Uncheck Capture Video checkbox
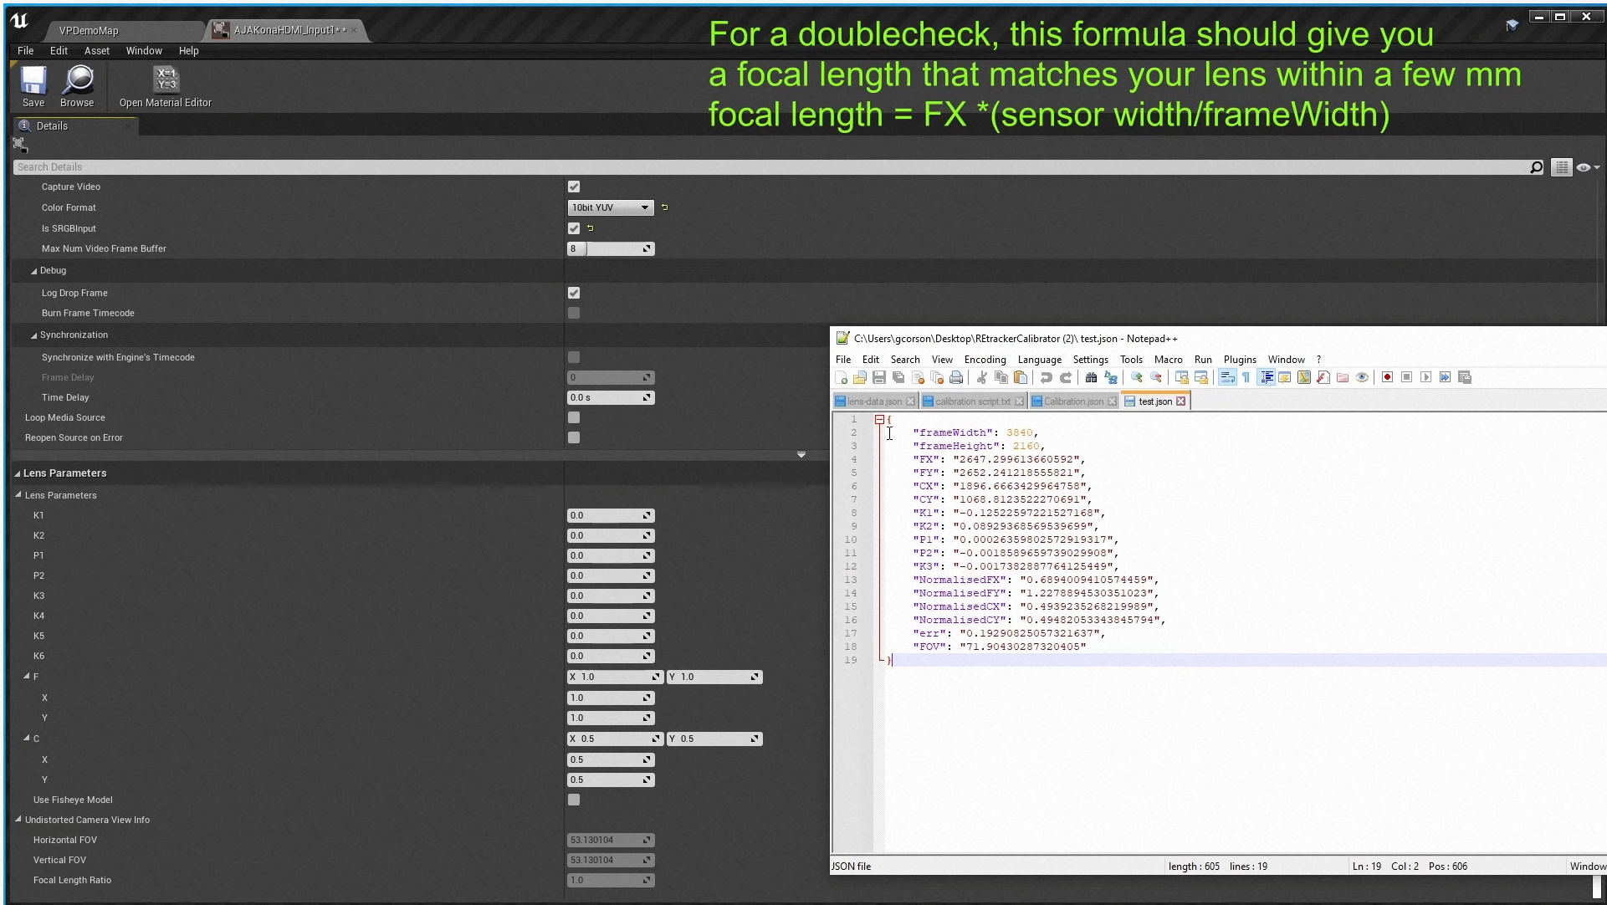 point(574,187)
